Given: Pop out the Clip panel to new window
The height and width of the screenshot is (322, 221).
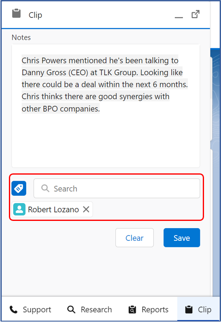Looking at the screenshot, I should pos(195,14).
